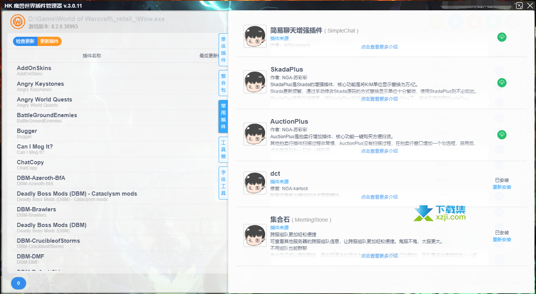Click 重新安装 for the MeetingStone plugin
Image resolution: width=536 pixels, height=294 pixels.
coord(502,240)
